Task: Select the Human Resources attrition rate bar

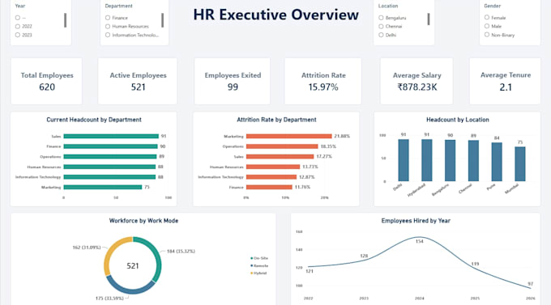Action: [x=273, y=167]
